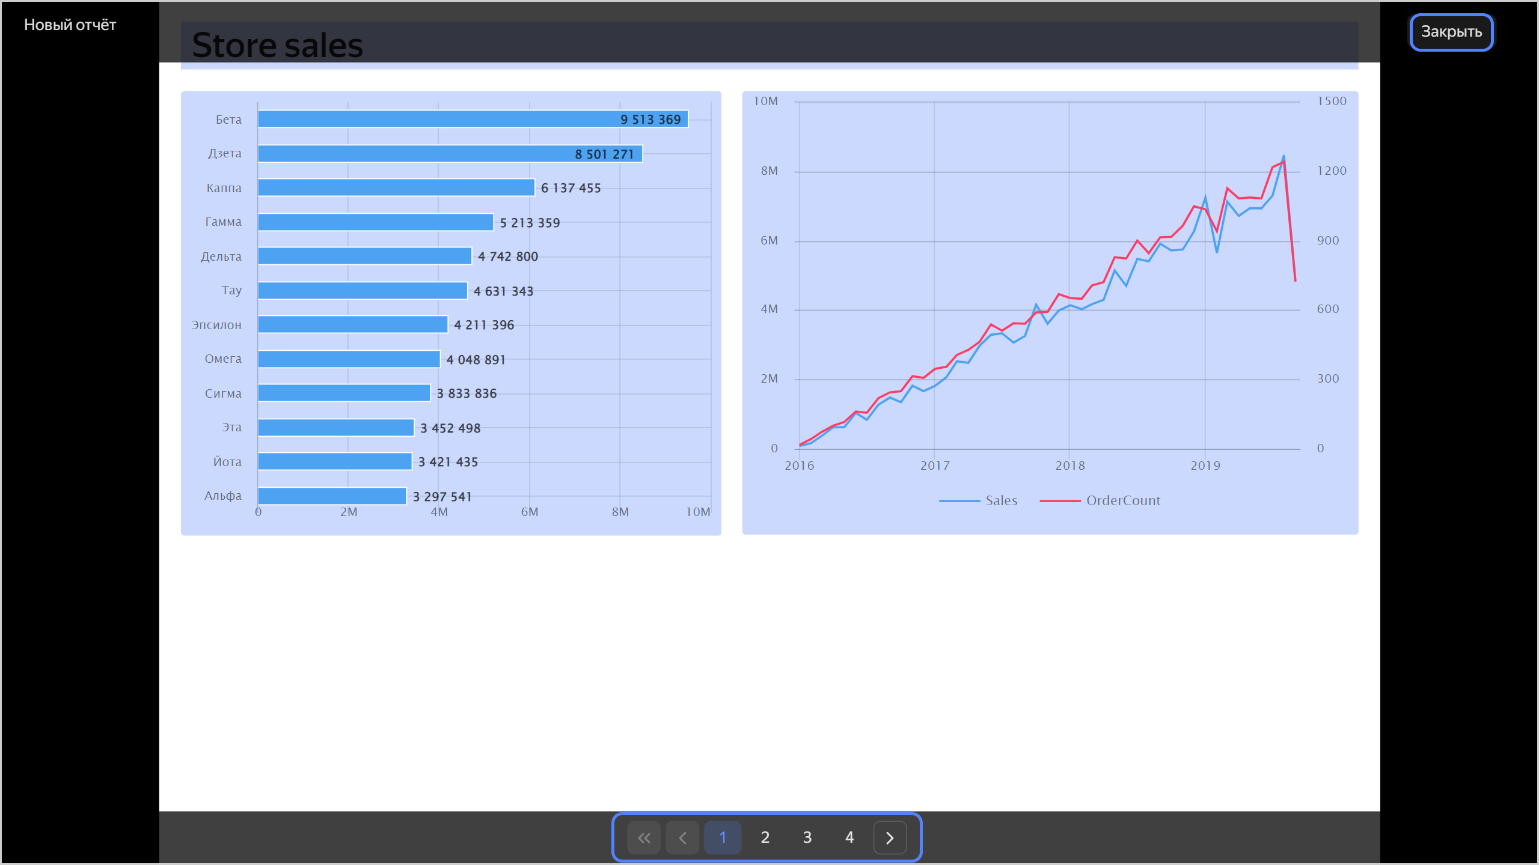Jump to page 4 of the report
1539x865 pixels.
849,837
